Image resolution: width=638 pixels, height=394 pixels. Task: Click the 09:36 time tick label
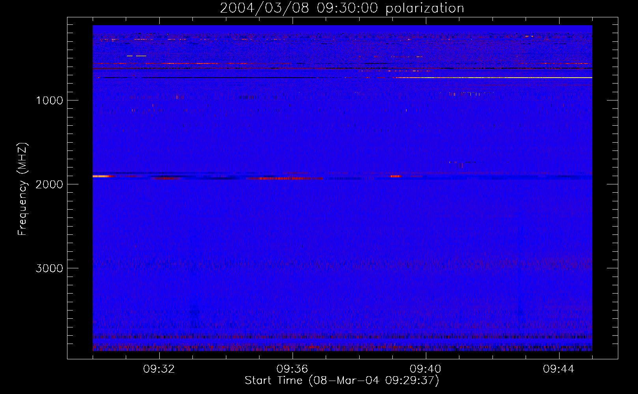pyautogui.click(x=292, y=369)
